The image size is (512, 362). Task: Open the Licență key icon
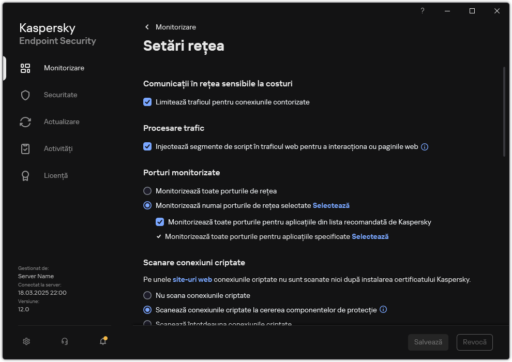pos(25,175)
